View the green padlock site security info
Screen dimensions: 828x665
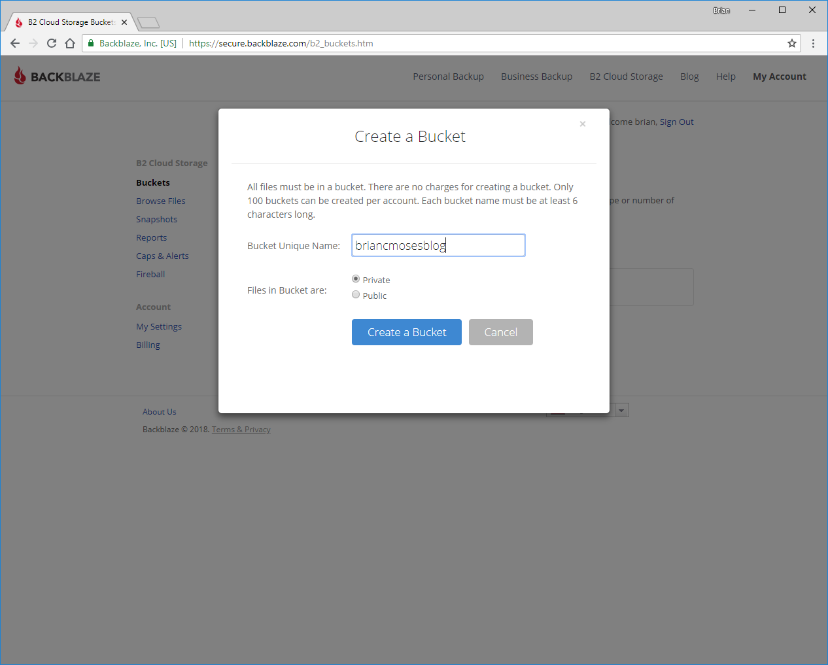(x=92, y=43)
